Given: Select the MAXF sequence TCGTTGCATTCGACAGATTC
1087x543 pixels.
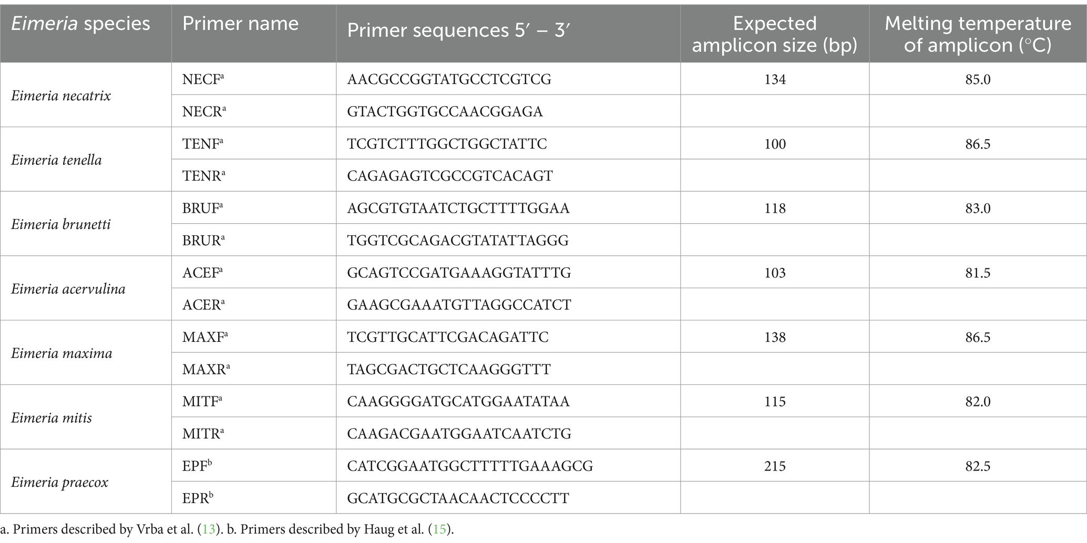Looking at the screenshot, I should click(x=448, y=337).
